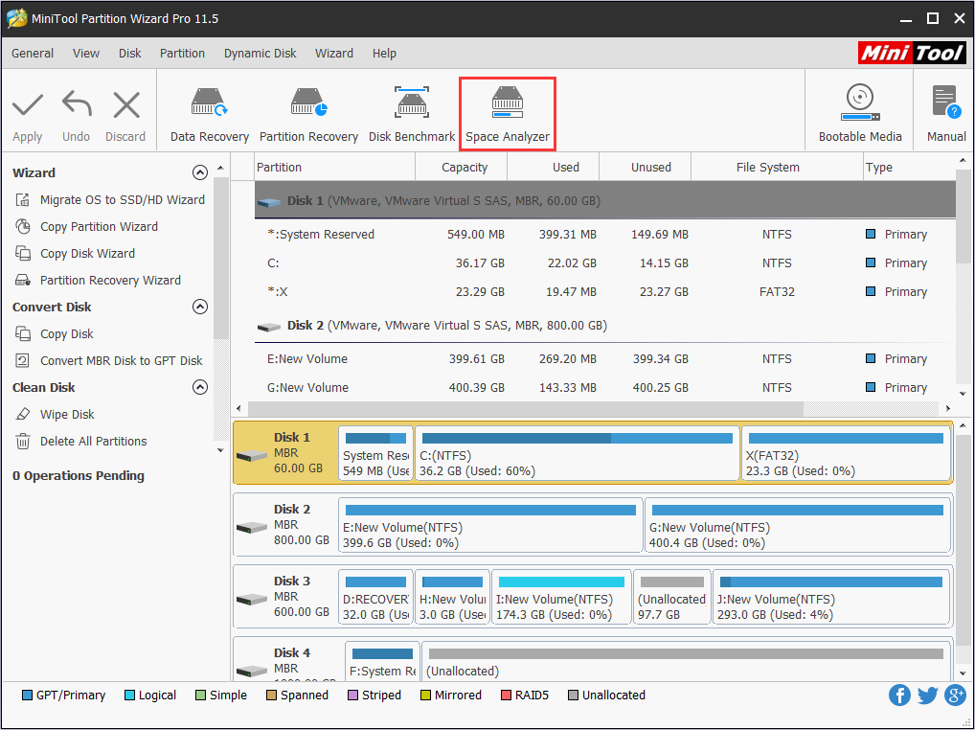
Task: Sort by the Type column header
Action: (909, 168)
